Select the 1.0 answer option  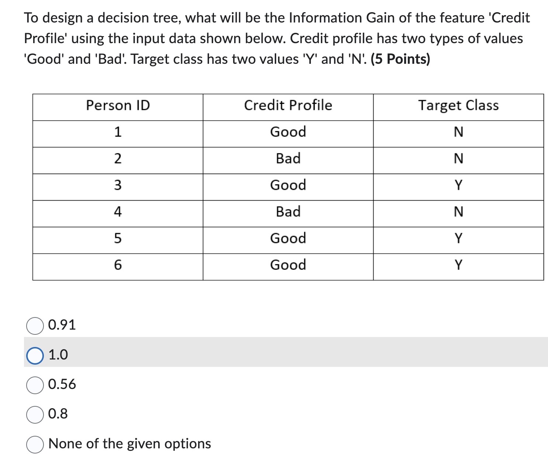coord(35,355)
